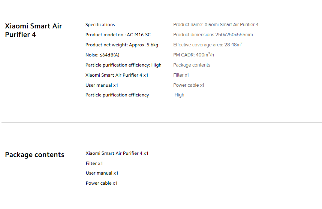The width and height of the screenshot is (322, 209).
Task: Click the Xiaomi Smart Air Purifier 4 heading
Action: point(33,30)
